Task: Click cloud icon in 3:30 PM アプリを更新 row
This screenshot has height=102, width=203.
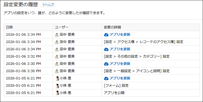Action: point(106,64)
